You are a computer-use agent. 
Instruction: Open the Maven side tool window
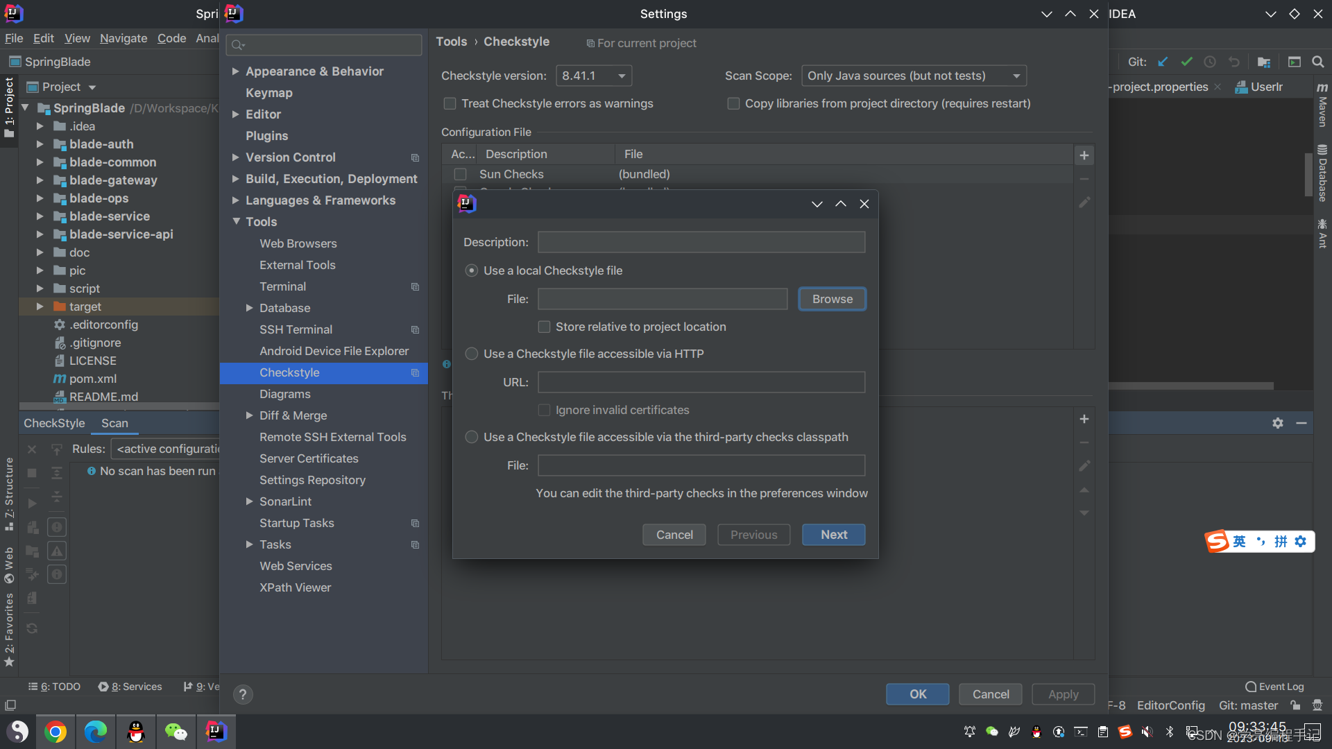[x=1322, y=105]
